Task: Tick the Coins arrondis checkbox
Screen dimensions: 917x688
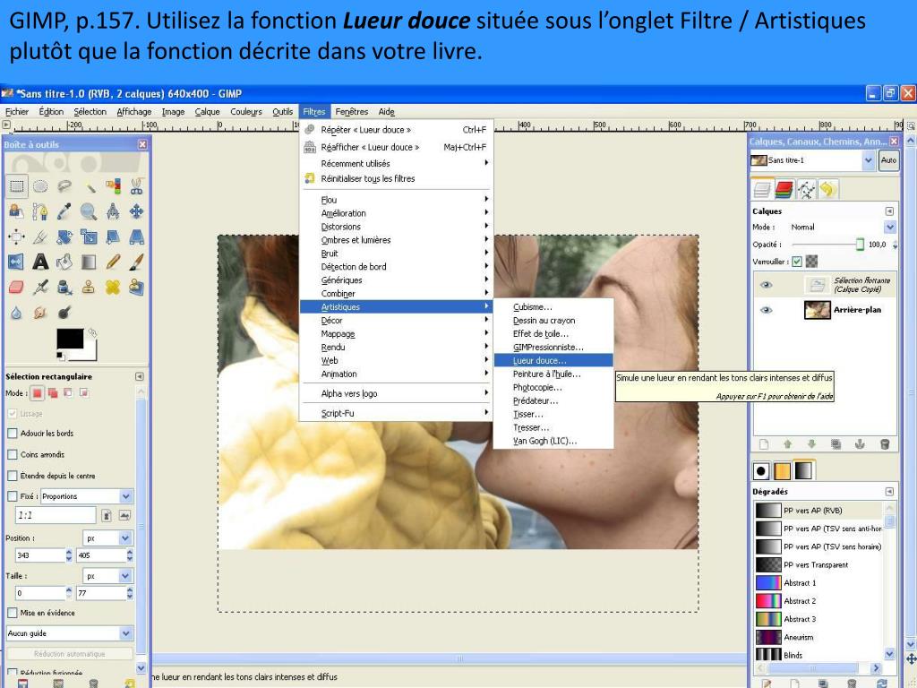Action: (13, 454)
